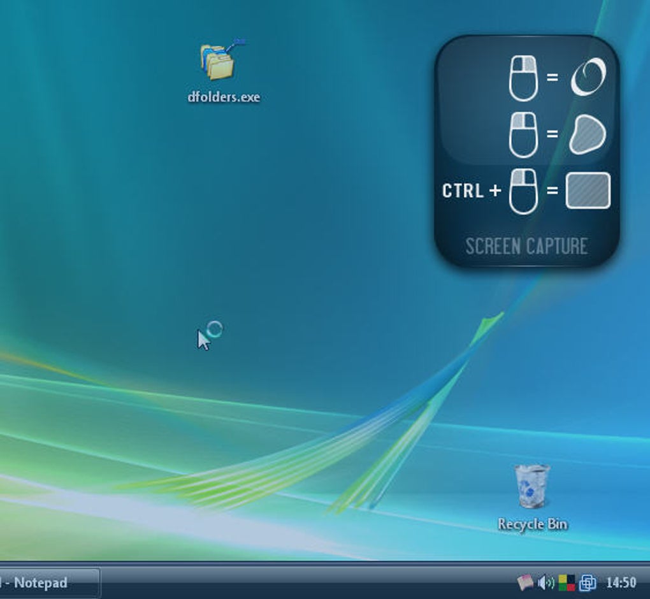Open the volume speaker tray icon
The image size is (650, 599).
(x=545, y=582)
